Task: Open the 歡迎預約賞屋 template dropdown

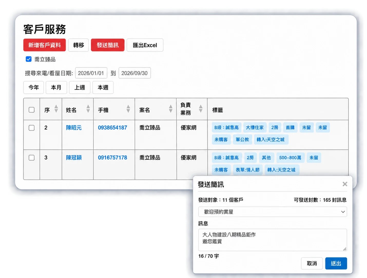Action: click(273, 212)
